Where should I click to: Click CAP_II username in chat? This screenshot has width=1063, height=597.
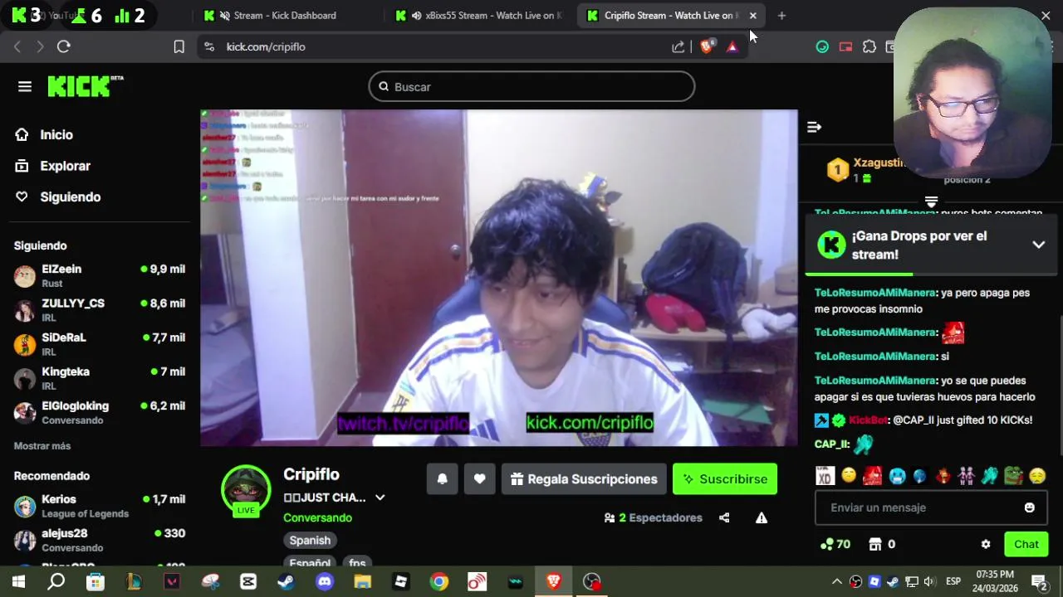click(831, 444)
